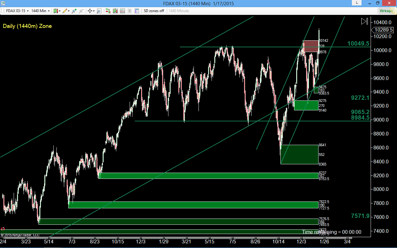The width and height of the screenshot is (397, 248).
Task: Open the drawing tools dropdown arrow
Action: click(x=69, y=11)
